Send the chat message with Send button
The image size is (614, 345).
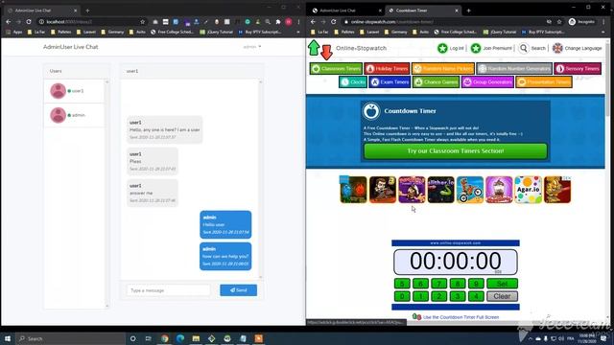coord(239,290)
